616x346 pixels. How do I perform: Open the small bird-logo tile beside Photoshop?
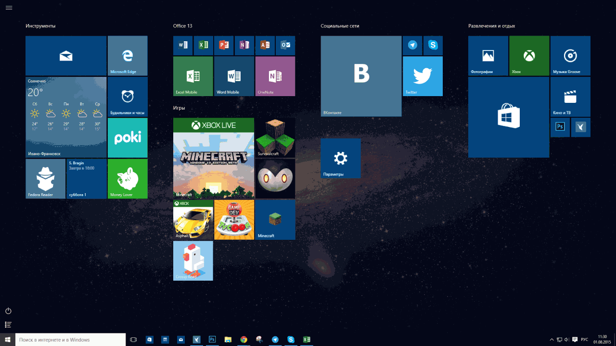(581, 127)
